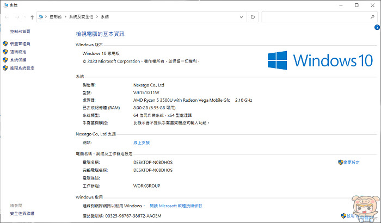Viewport: 381px width, 223px height.
Task: Click shield icon next to 變更設定
Action: (340, 162)
